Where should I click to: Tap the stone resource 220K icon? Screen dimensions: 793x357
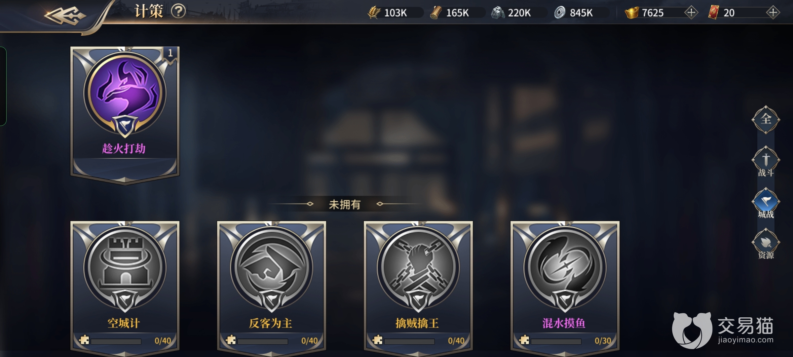[x=498, y=13]
